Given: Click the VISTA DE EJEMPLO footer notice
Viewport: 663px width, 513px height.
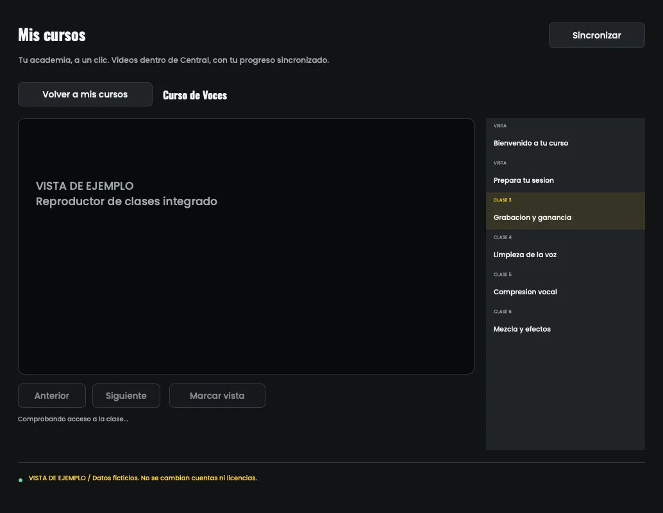Looking at the screenshot, I should click(143, 478).
